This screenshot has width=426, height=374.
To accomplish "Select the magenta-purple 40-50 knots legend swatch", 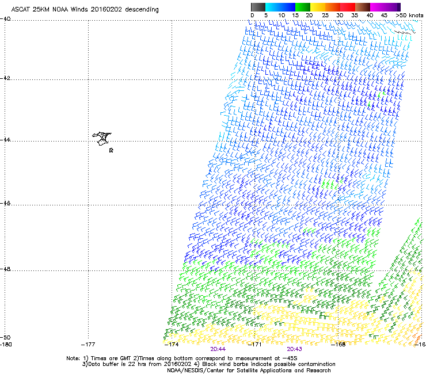I will [x=385, y=7].
